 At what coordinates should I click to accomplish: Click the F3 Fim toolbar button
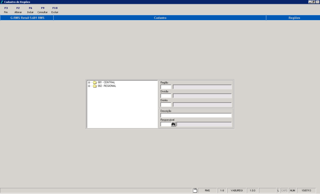click(x=6, y=10)
